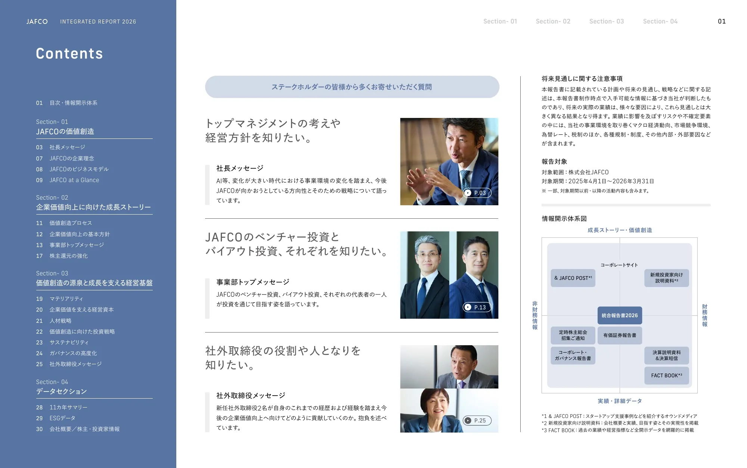Open the P.13 page jump badge
This screenshot has height=468, width=747.
pyautogui.click(x=477, y=307)
